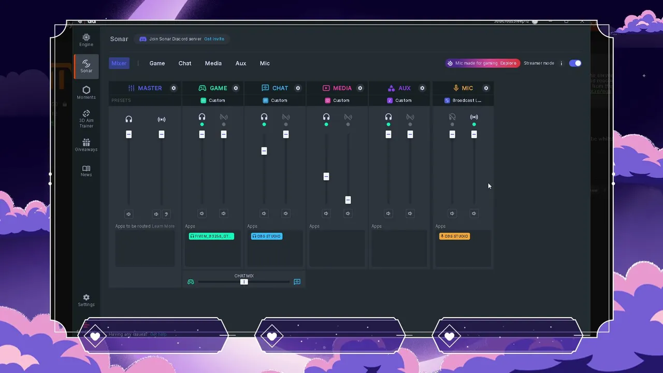Click Learn More beside Apps to be routed

point(163,226)
